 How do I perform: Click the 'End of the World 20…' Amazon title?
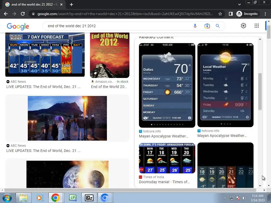(109, 87)
